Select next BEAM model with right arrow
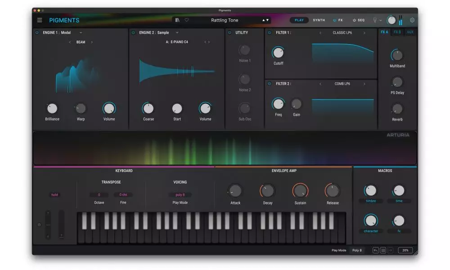This screenshot has height=270, width=450. coord(92,42)
